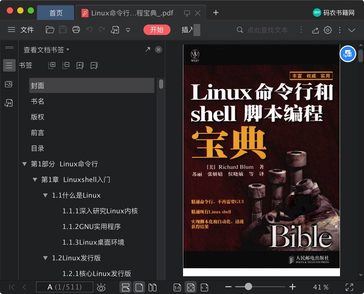This screenshot has width=364, height=294.
Task: Toggle fit page zoom
Action: (191, 287)
